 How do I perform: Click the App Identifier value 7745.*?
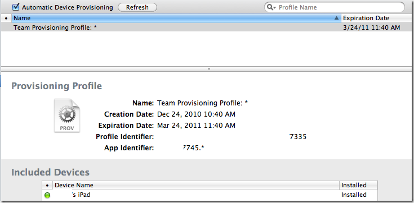pyautogui.click(x=194, y=148)
